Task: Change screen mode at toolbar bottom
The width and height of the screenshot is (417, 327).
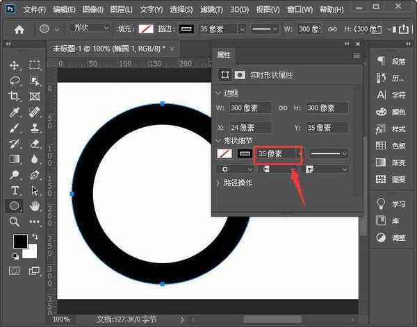Action: [x=34, y=271]
